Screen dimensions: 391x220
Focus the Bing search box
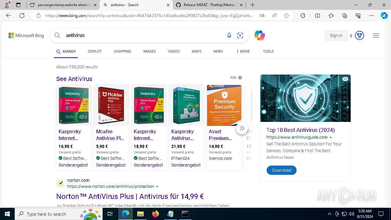(x=144, y=35)
